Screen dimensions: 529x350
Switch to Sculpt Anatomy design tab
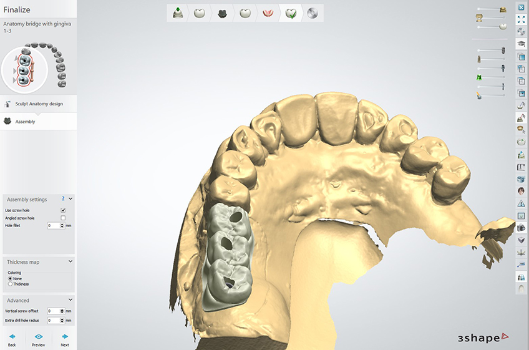click(39, 104)
